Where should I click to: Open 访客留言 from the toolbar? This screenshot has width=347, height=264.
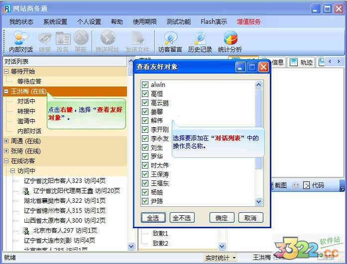(x=170, y=38)
